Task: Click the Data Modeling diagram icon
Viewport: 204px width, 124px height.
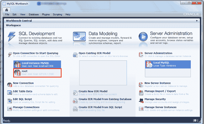Action: pos(79,37)
